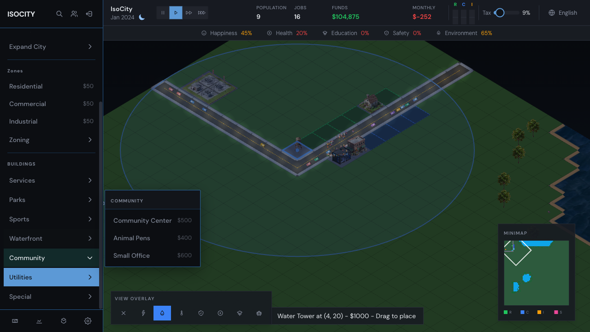Open the search icon in the sidebar

59,14
